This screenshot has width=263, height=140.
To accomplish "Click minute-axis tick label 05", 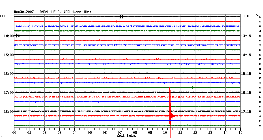I will pyautogui.click(x=90, y=133).
